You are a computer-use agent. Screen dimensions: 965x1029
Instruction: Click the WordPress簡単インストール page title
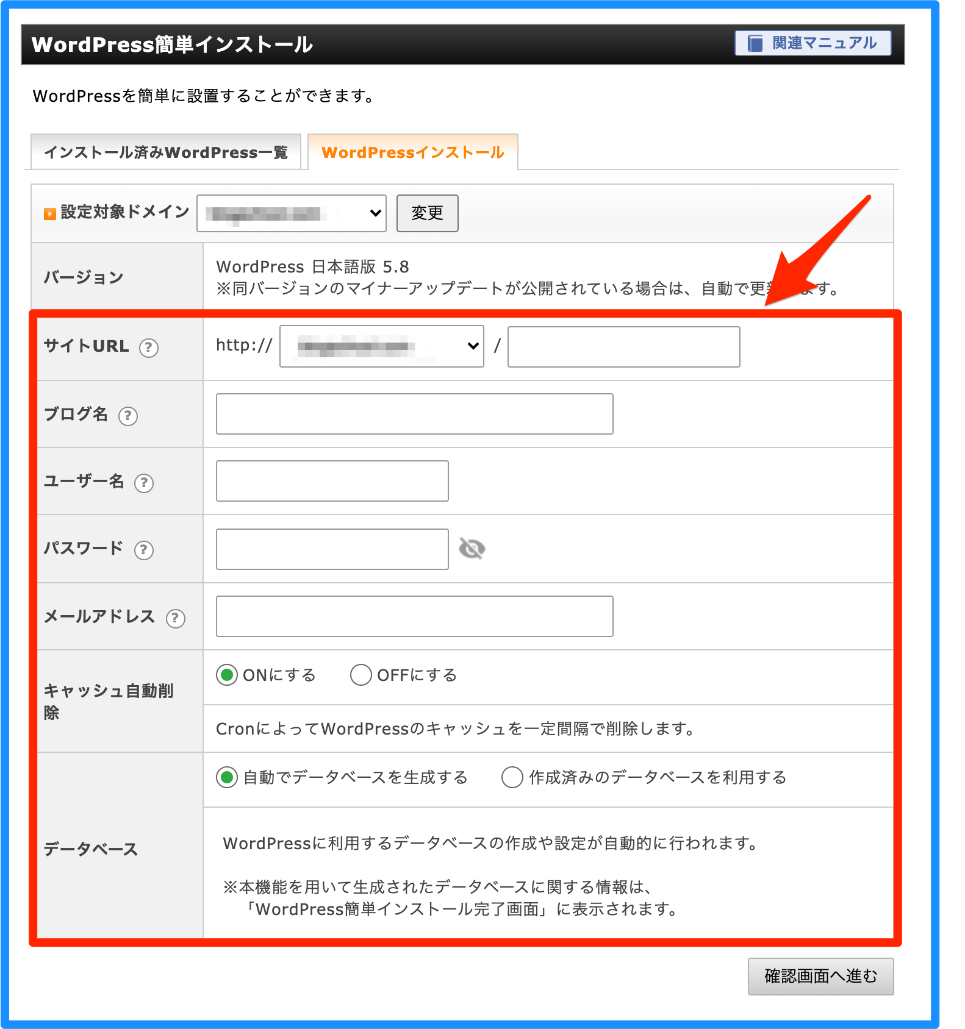pos(173,45)
